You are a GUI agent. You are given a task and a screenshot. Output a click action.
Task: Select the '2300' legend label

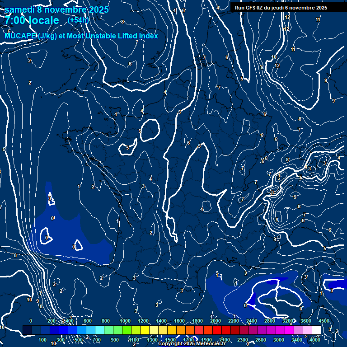point(243,340)
